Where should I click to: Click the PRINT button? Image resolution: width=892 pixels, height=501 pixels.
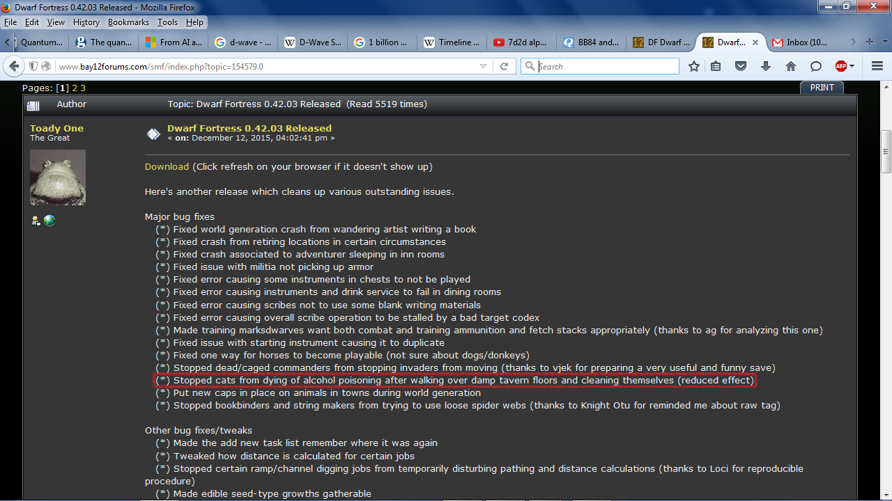pyautogui.click(x=822, y=88)
